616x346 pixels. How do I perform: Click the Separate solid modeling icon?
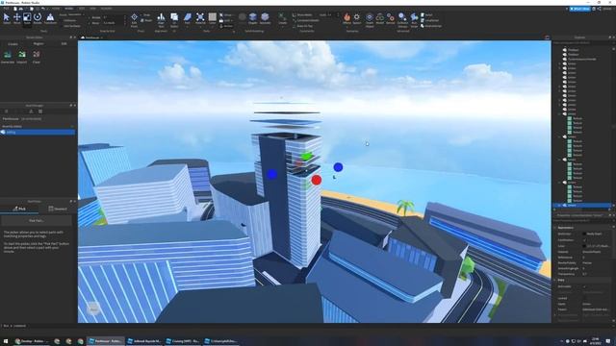coord(266,18)
